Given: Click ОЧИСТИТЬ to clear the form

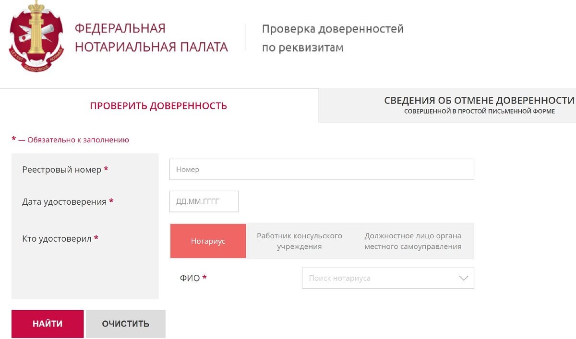Looking at the screenshot, I should coord(125,324).
